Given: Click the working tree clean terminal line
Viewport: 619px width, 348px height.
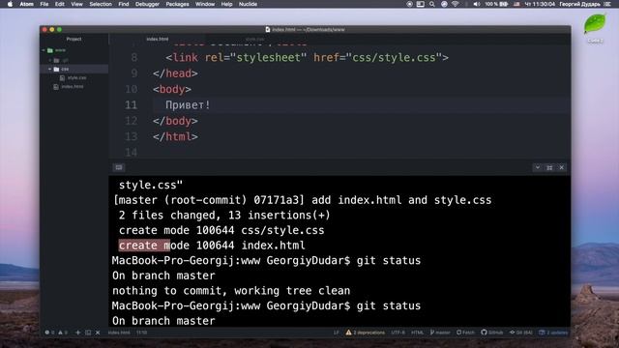Looking at the screenshot, I should [231, 291].
